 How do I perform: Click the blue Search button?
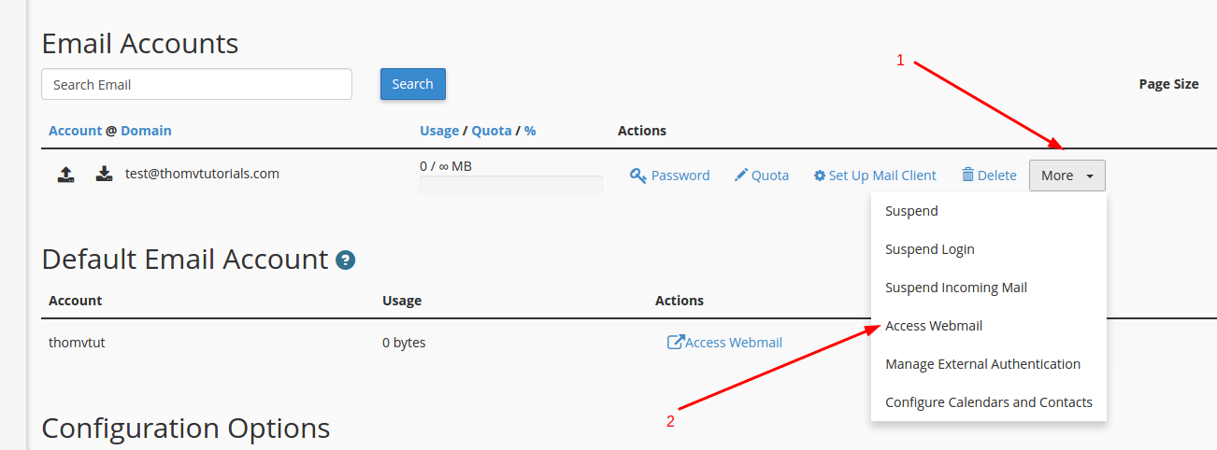[413, 84]
